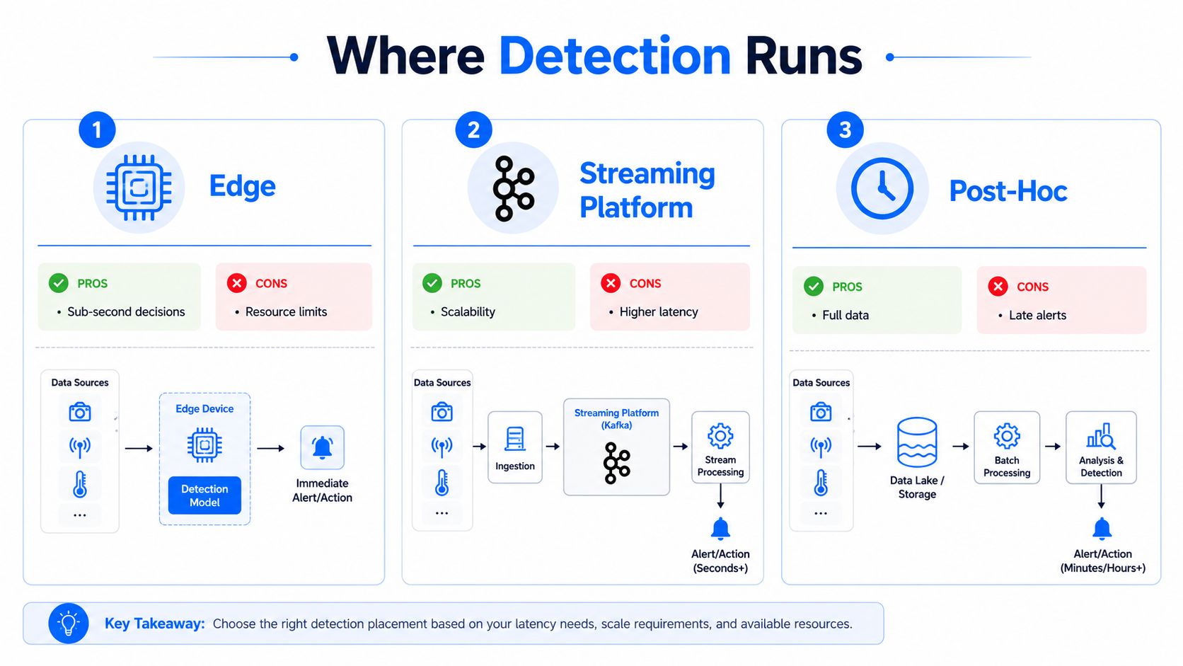This screenshot has height=666, width=1183.
Task: Click the Kafka icon in Streaming Platform box
Action: tap(616, 463)
